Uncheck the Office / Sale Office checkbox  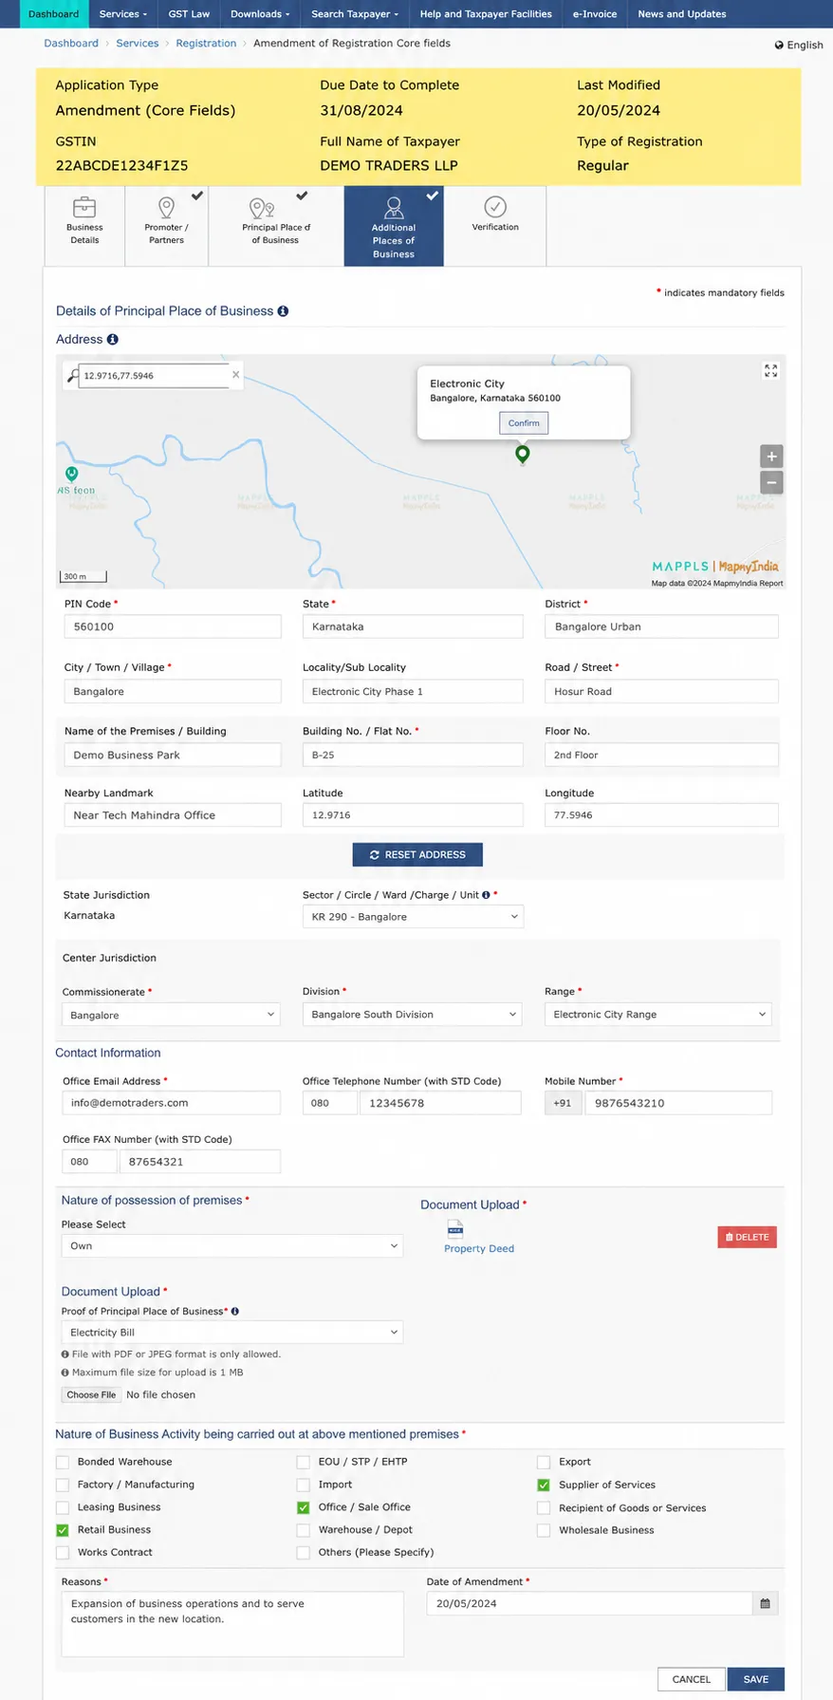point(304,1507)
